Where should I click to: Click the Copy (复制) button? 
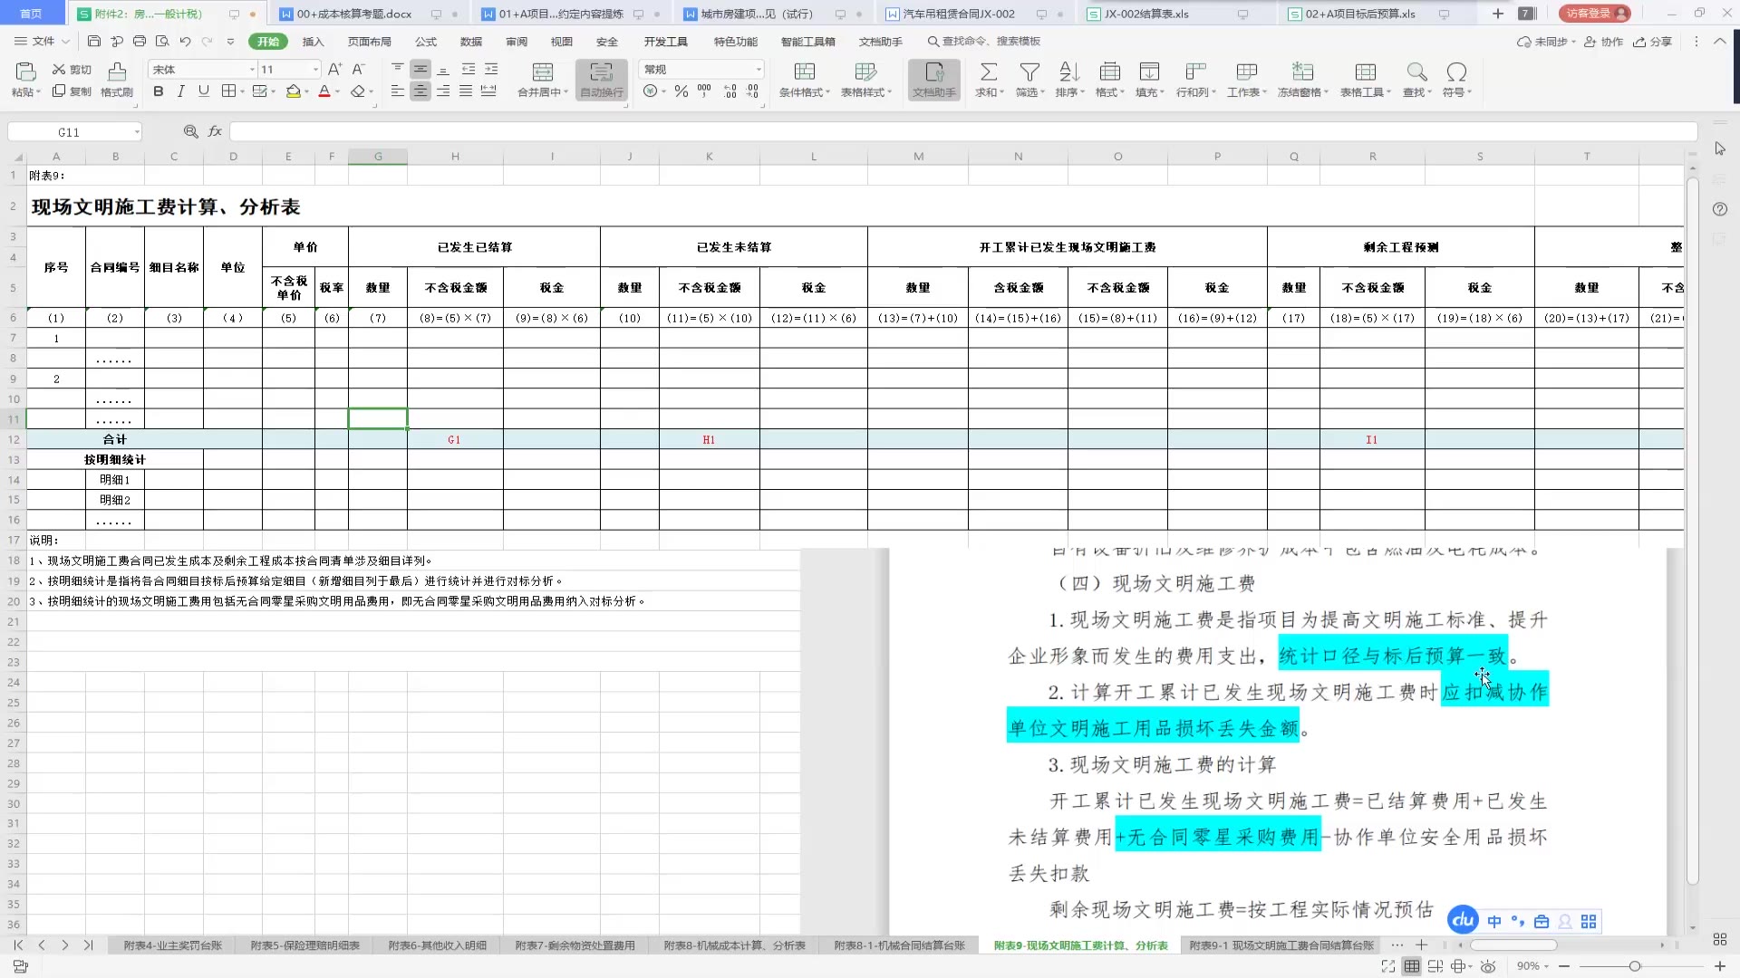coord(72,91)
